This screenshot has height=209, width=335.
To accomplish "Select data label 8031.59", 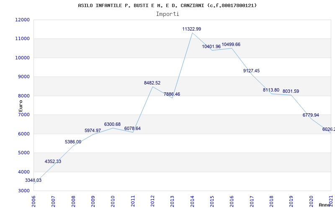I will click(x=291, y=91).
